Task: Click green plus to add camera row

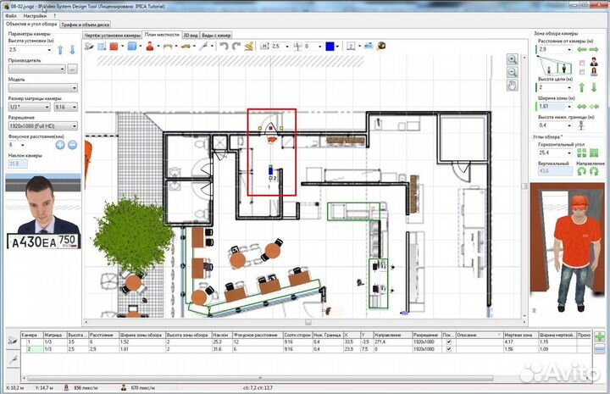Action: 600,337
